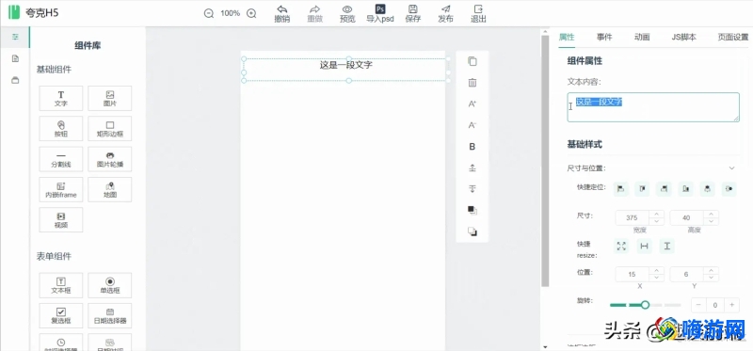Open the layers/stack sidebar icon
This screenshot has width=753, height=351.
(15, 80)
